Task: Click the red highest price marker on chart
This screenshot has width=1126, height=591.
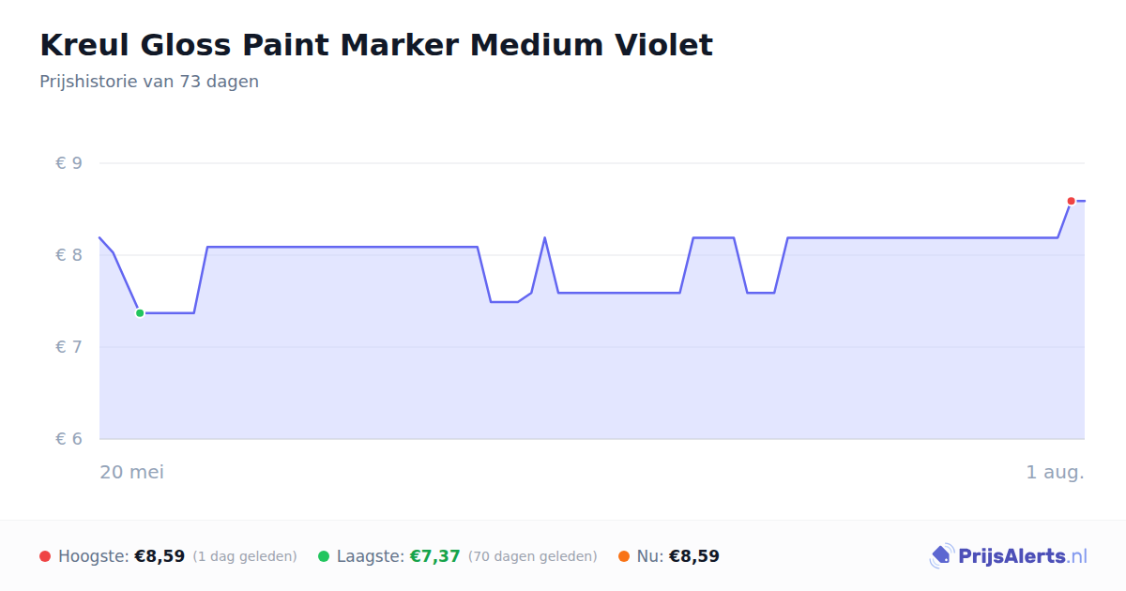Action: point(1071,201)
